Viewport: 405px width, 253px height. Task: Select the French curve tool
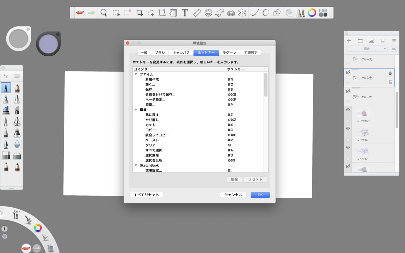220,13
